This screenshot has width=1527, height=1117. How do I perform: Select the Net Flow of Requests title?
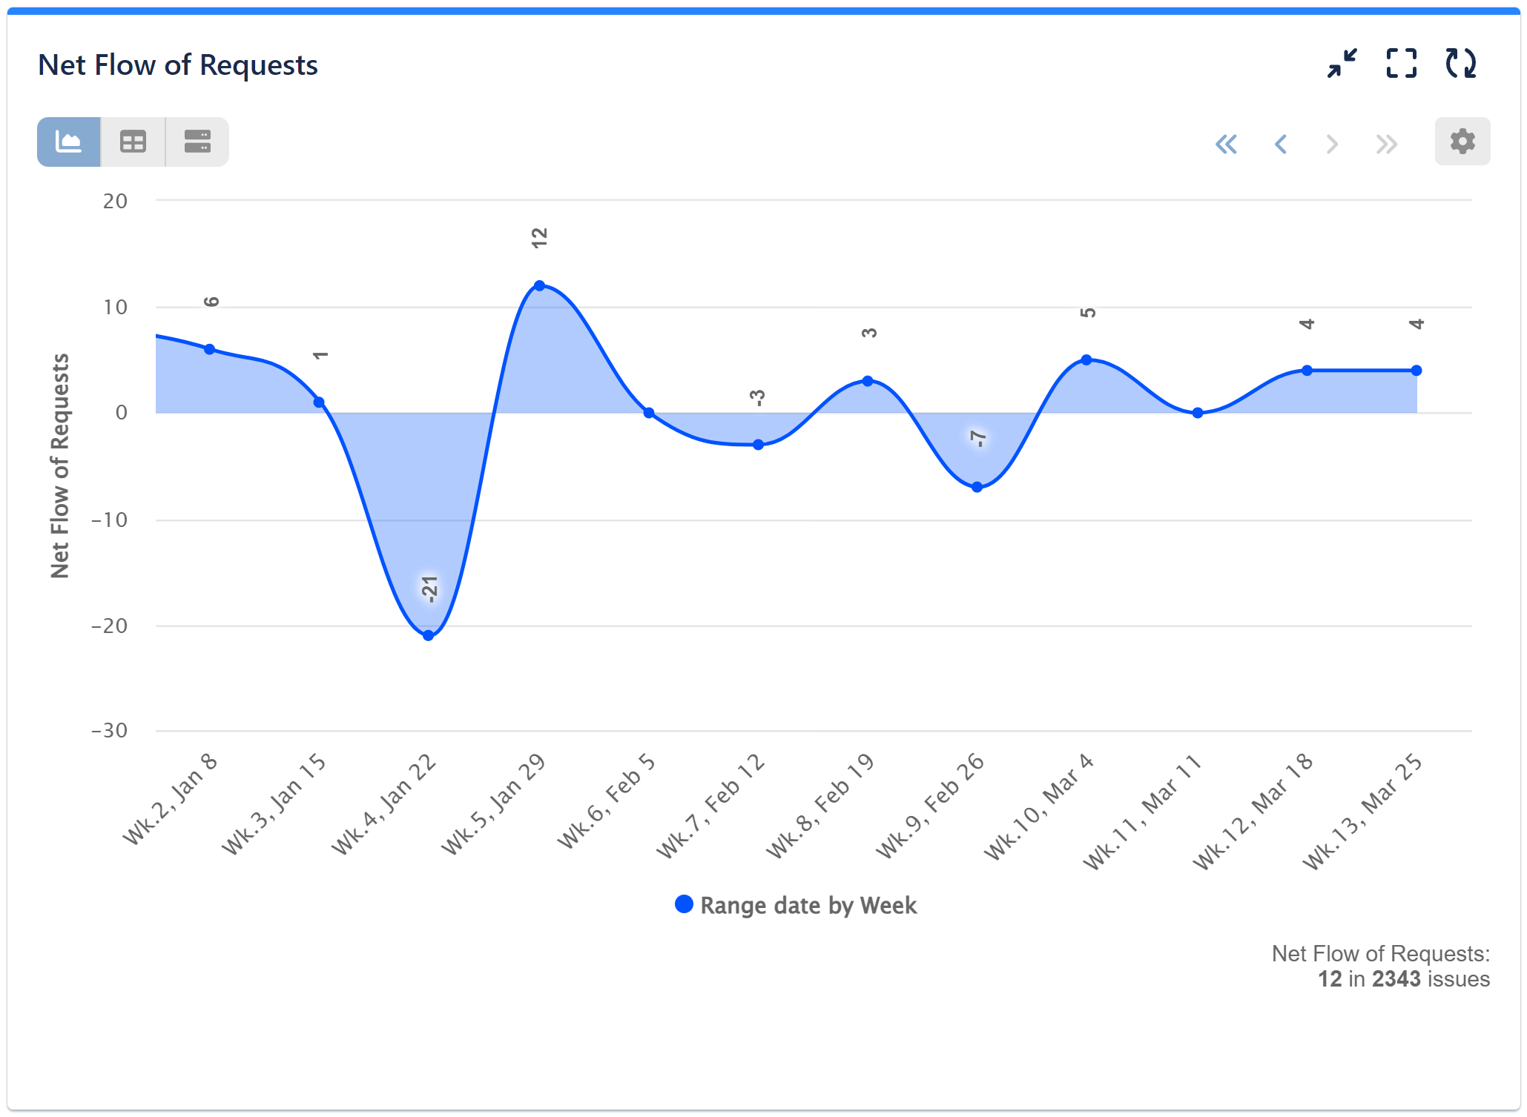coord(178,65)
